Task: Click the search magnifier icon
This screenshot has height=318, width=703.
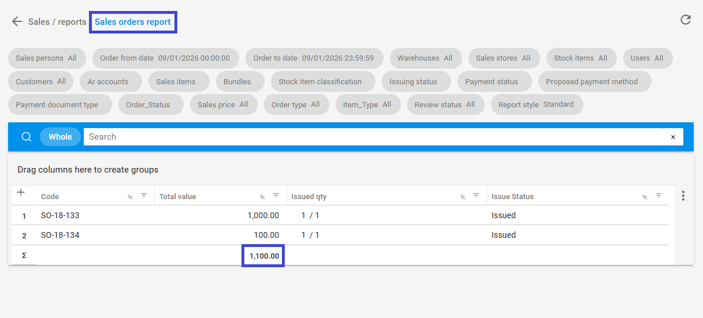Action: point(27,137)
